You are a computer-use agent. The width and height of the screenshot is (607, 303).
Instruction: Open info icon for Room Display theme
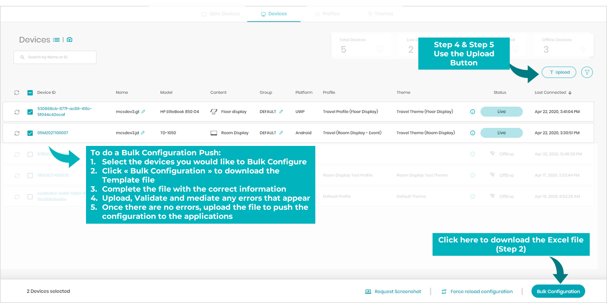point(473,133)
